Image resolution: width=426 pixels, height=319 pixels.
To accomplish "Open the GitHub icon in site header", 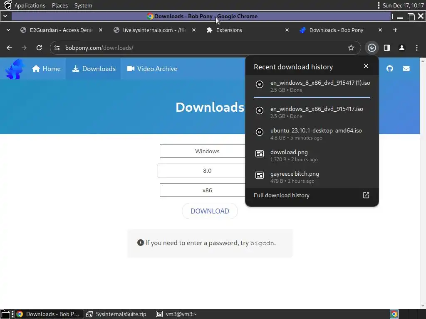I will tap(389, 69).
